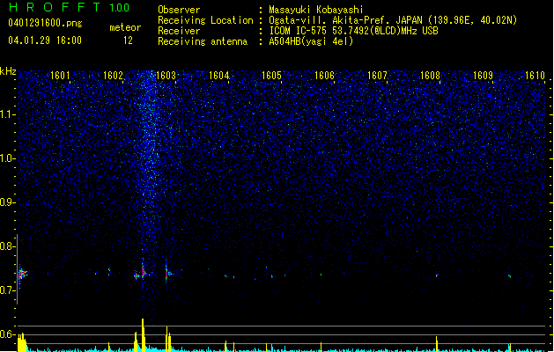Click the 'Receiving antenna' label

[x=203, y=41]
